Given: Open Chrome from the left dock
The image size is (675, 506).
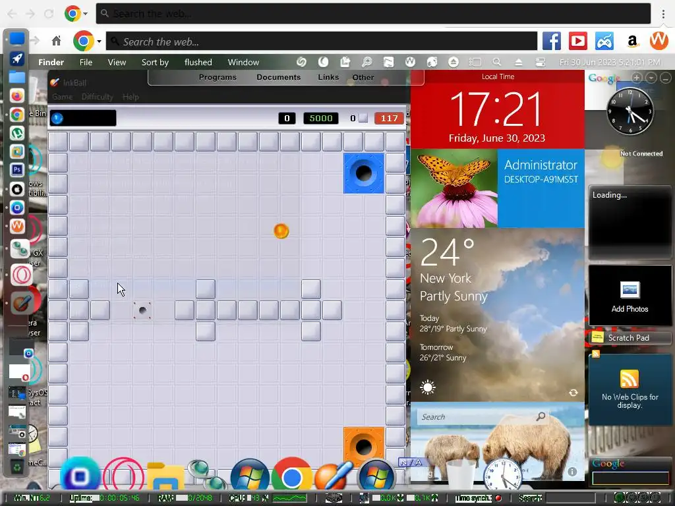Looking at the screenshot, I should (x=16, y=115).
